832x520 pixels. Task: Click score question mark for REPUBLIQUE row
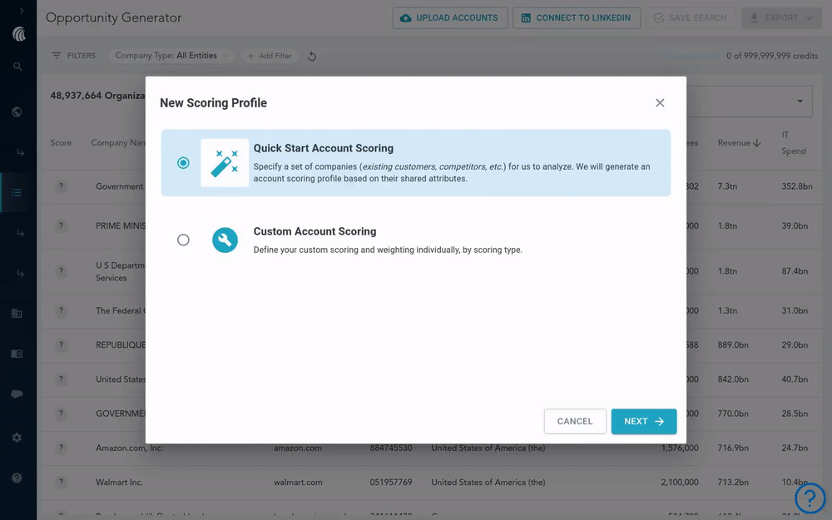tap(61, 345)
